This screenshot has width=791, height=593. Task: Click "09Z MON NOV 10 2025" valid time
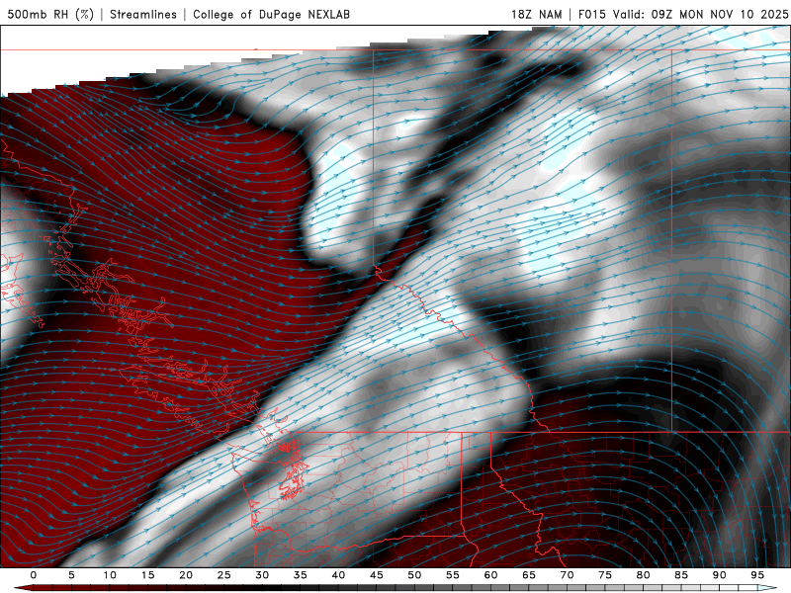click(720, 14)
